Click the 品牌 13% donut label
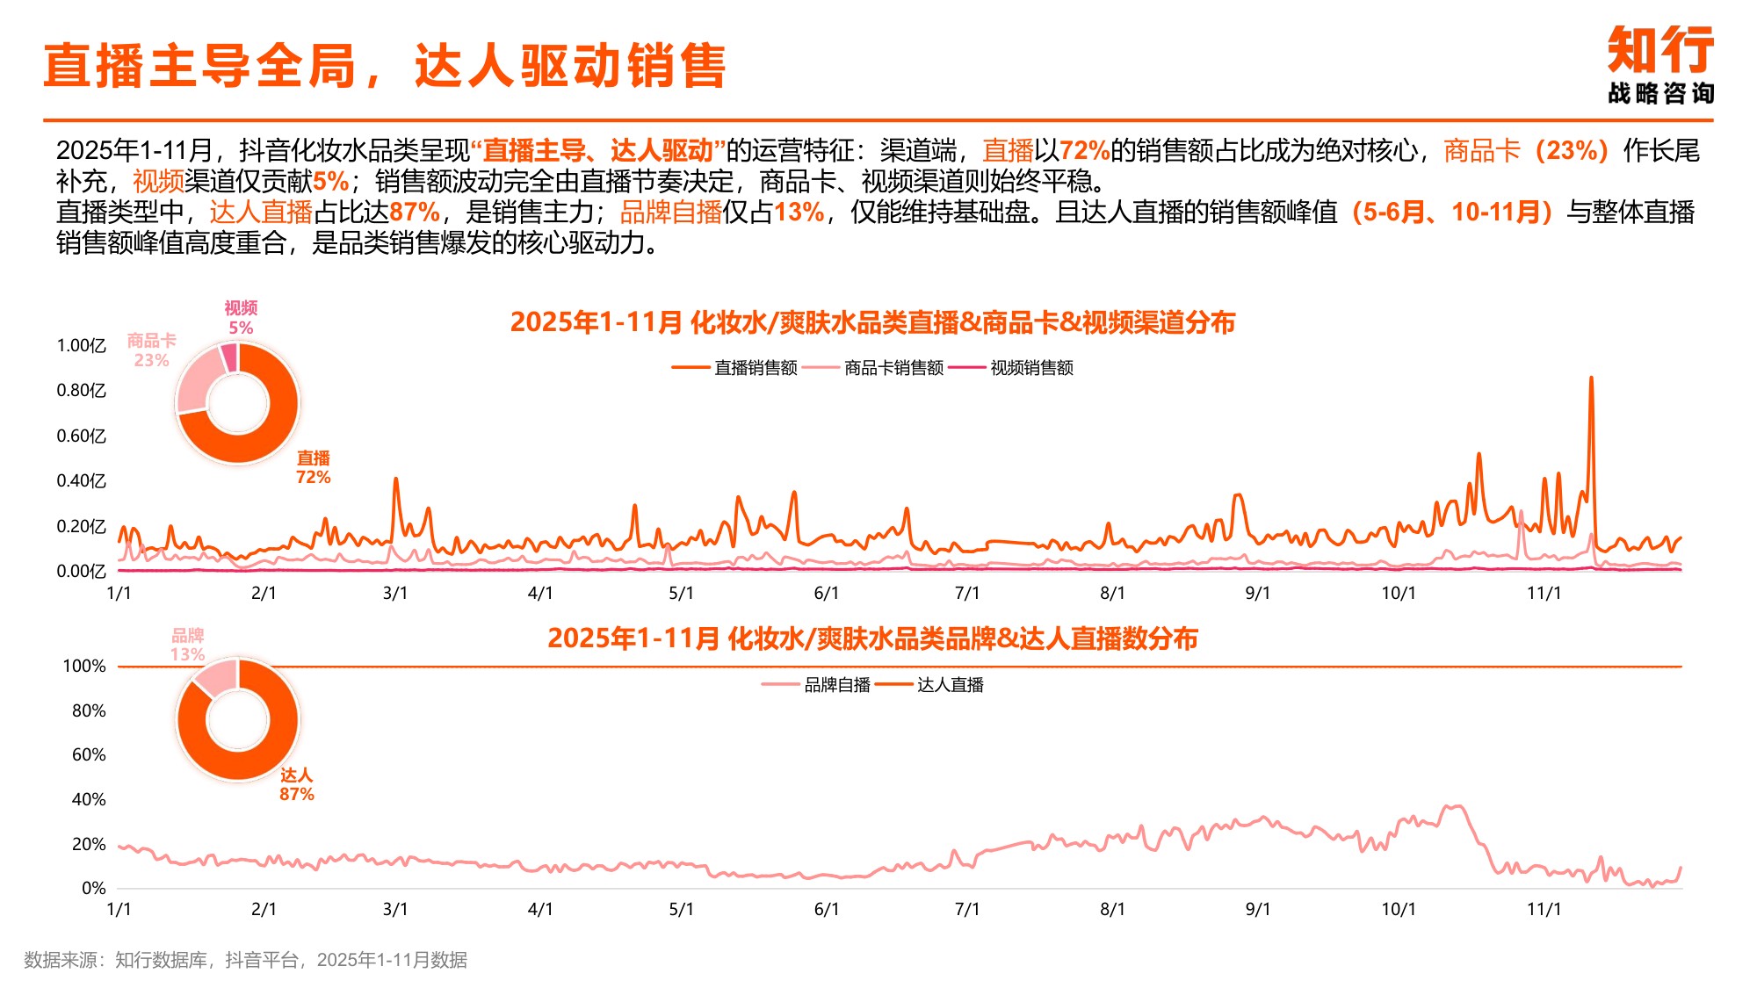 (187, 645)
